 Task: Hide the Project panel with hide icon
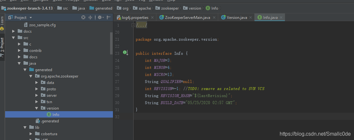pyautogui.click(x=108, y=17)
